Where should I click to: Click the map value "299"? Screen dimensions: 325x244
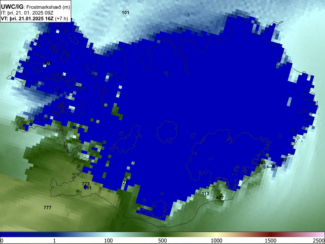click(x=48, y=63)
